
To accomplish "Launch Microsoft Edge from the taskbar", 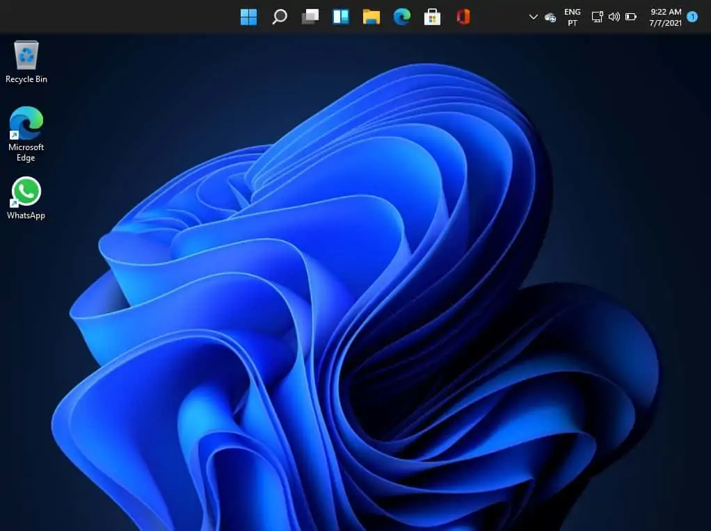I will tap(401, 17).
